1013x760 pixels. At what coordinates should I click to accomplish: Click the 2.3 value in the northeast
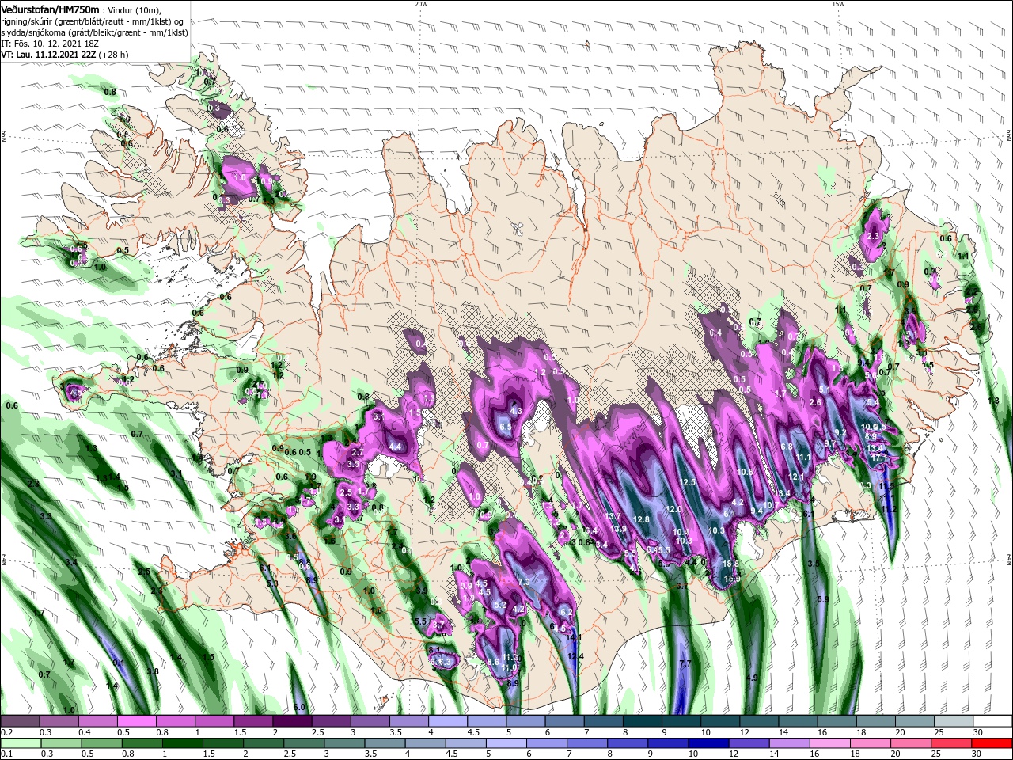pyautogui.click(x=874, y=236)
